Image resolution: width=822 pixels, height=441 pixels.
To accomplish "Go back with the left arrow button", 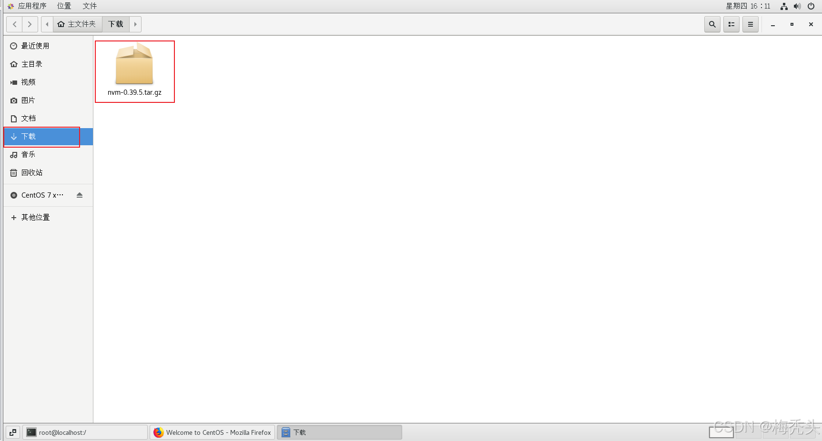I will (x=14, y=24).
